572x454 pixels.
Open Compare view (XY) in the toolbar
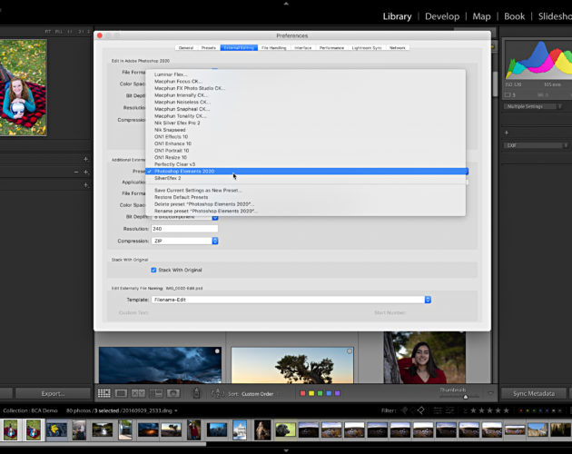[x=138, y=393]
